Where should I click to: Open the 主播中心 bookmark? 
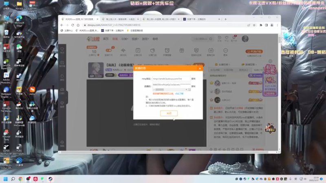click(67, 30)
